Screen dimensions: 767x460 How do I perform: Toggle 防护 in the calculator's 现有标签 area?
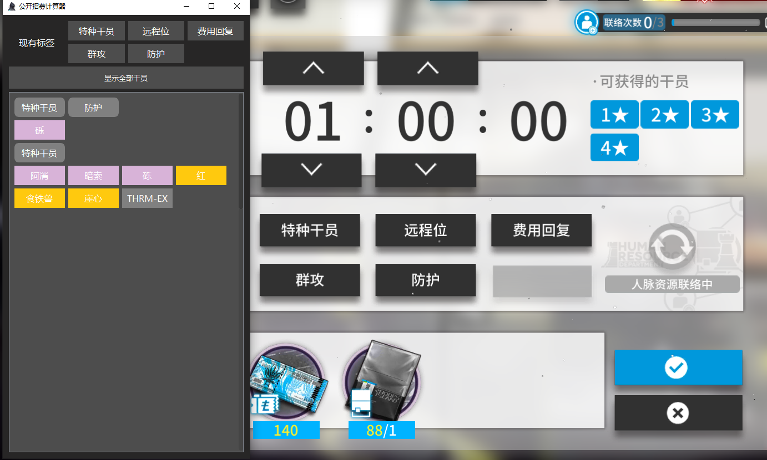point(156,54)
